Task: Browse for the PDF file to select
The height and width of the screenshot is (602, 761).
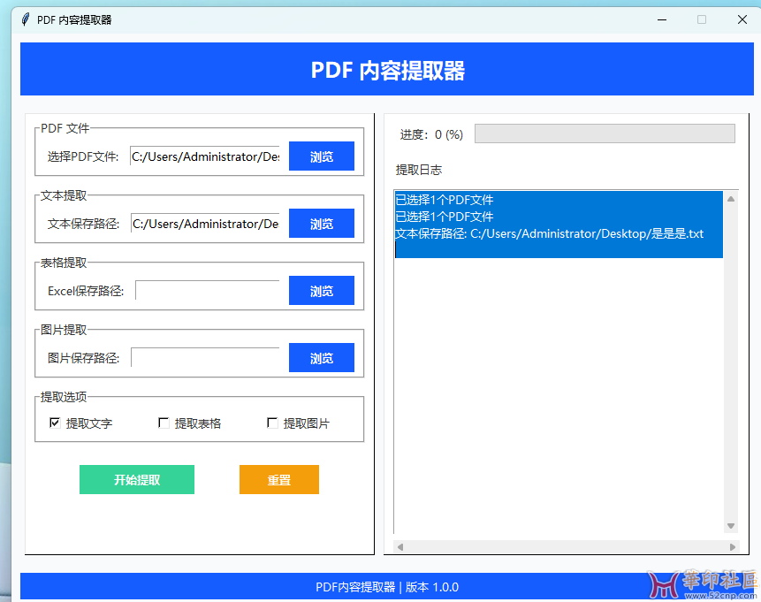Action: tap(321, 156)
